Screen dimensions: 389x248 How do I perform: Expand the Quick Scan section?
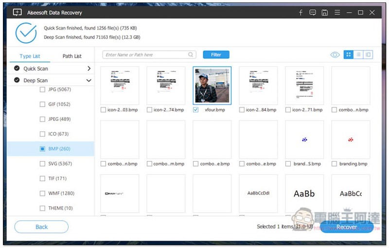point(89,68)
